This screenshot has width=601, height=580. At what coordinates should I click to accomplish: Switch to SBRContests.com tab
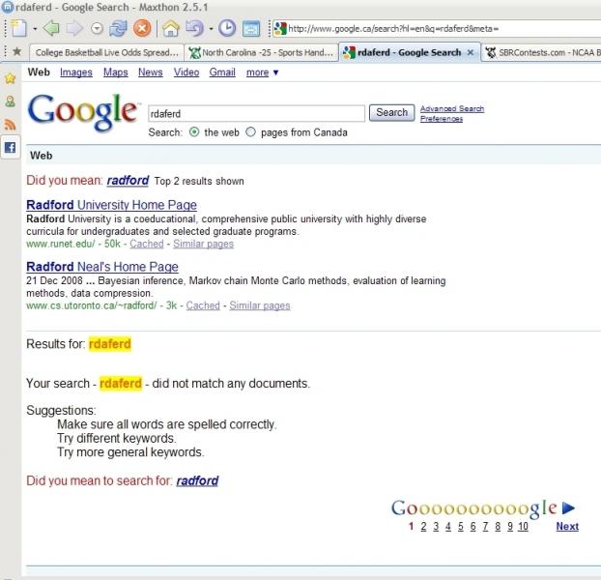click(x=541, y=52)
